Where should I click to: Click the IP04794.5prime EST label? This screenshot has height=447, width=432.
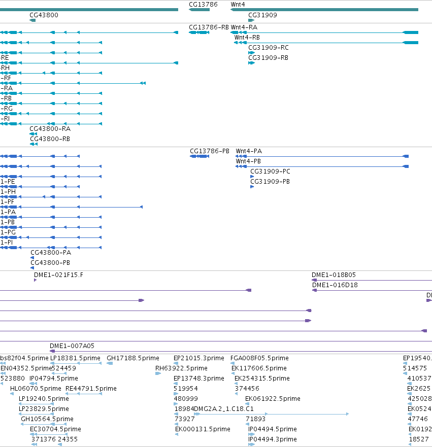tap(54, 379)
